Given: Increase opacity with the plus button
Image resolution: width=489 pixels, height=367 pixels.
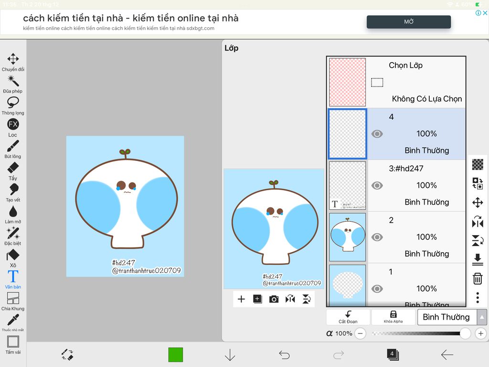Looking at the screenshot, I should 480,334.
